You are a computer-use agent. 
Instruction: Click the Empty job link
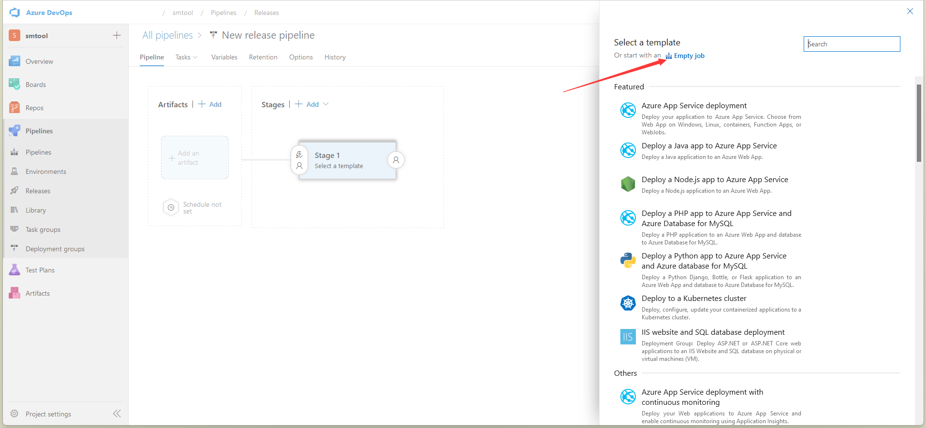[689, 56]
